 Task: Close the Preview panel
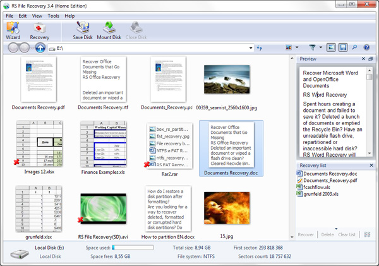point(363,59)
